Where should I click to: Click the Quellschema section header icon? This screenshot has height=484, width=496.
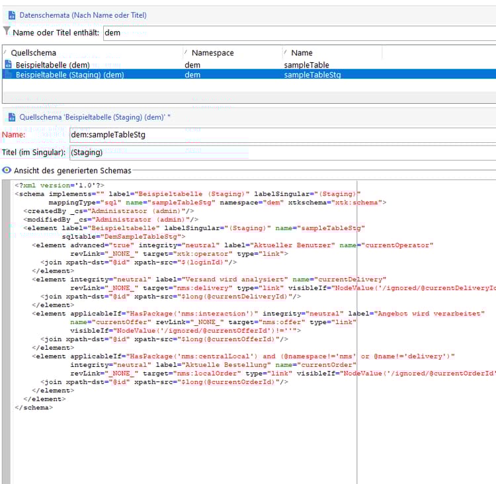tap(13, 117)
